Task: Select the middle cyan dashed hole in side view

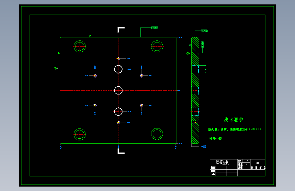Action: (195, 90)
